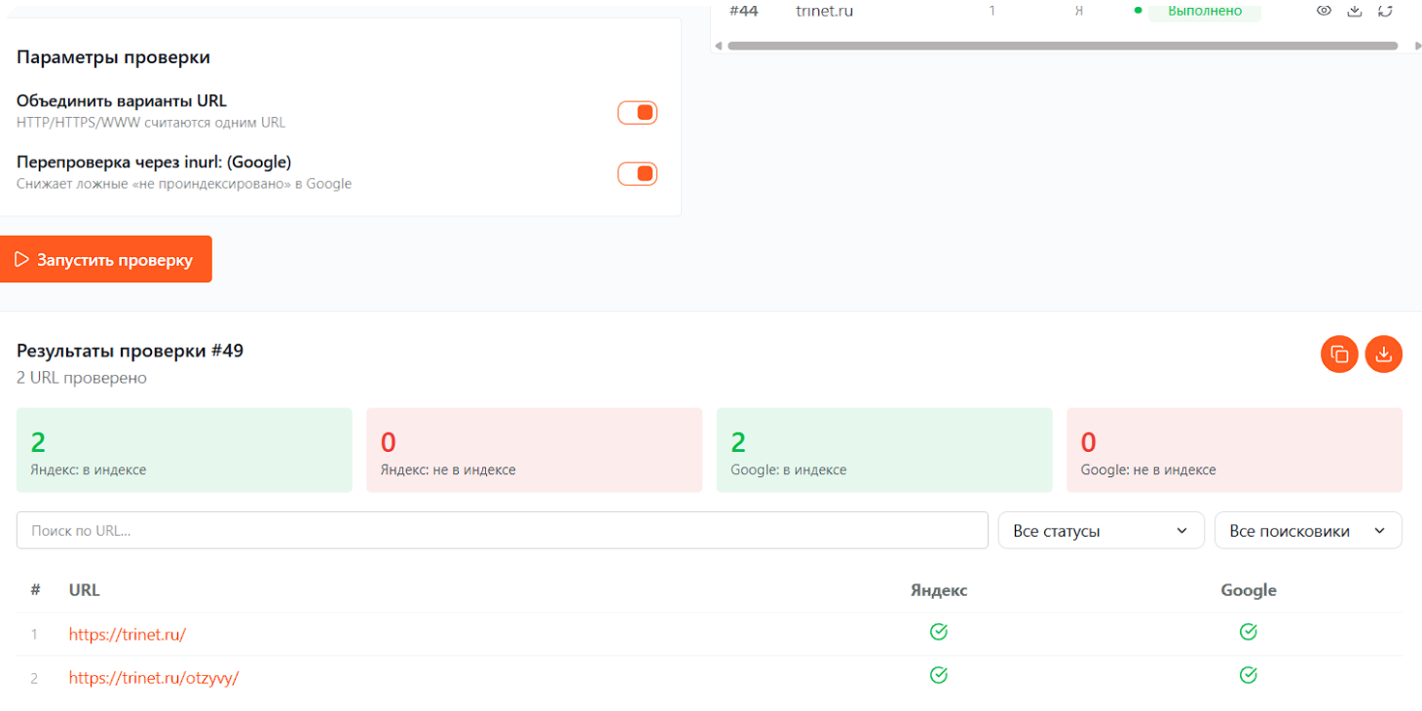
Task: Download results of check #44
Action: 1354,11
